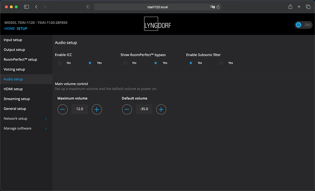Screen dimensions: 315x191
Task: Select No for Show RoomPerfect bypass
Action: (125, 63)
